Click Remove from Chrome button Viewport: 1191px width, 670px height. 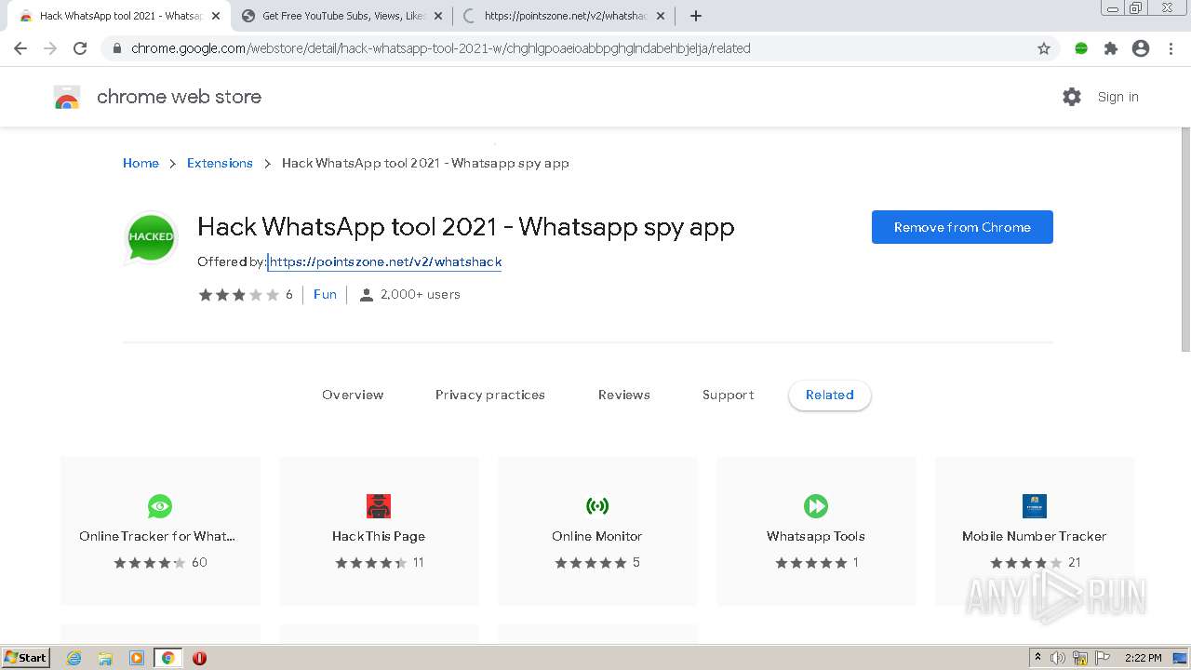pos(962,227)
